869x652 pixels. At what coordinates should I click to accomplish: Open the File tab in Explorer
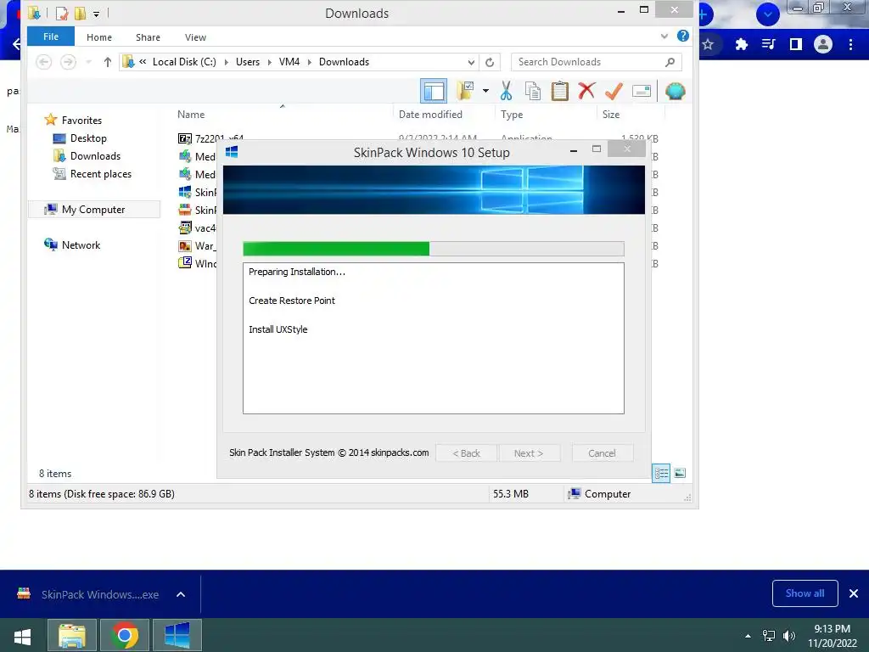51,37
